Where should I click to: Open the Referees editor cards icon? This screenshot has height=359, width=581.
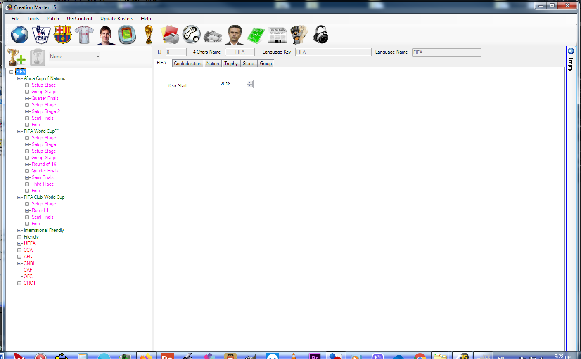coord(170,35)
